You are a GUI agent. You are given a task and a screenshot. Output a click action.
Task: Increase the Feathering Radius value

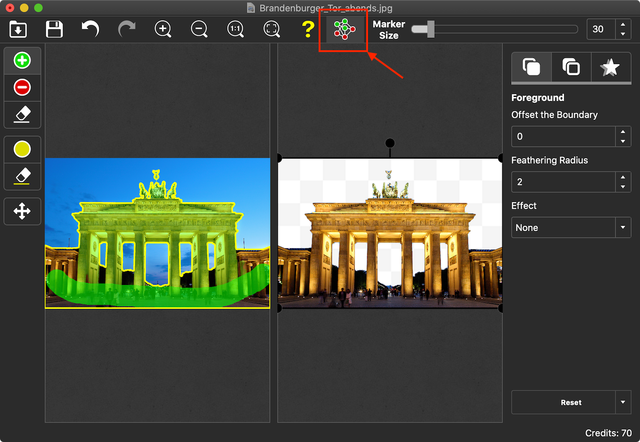click(x=623, y=177)
